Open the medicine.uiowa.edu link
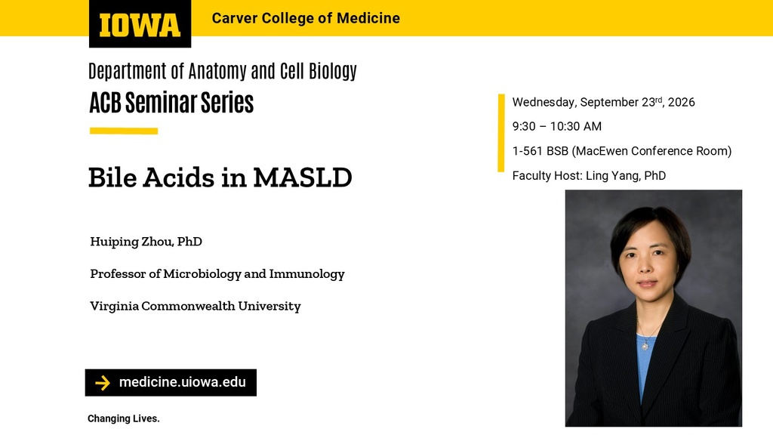 coord(183,382)
